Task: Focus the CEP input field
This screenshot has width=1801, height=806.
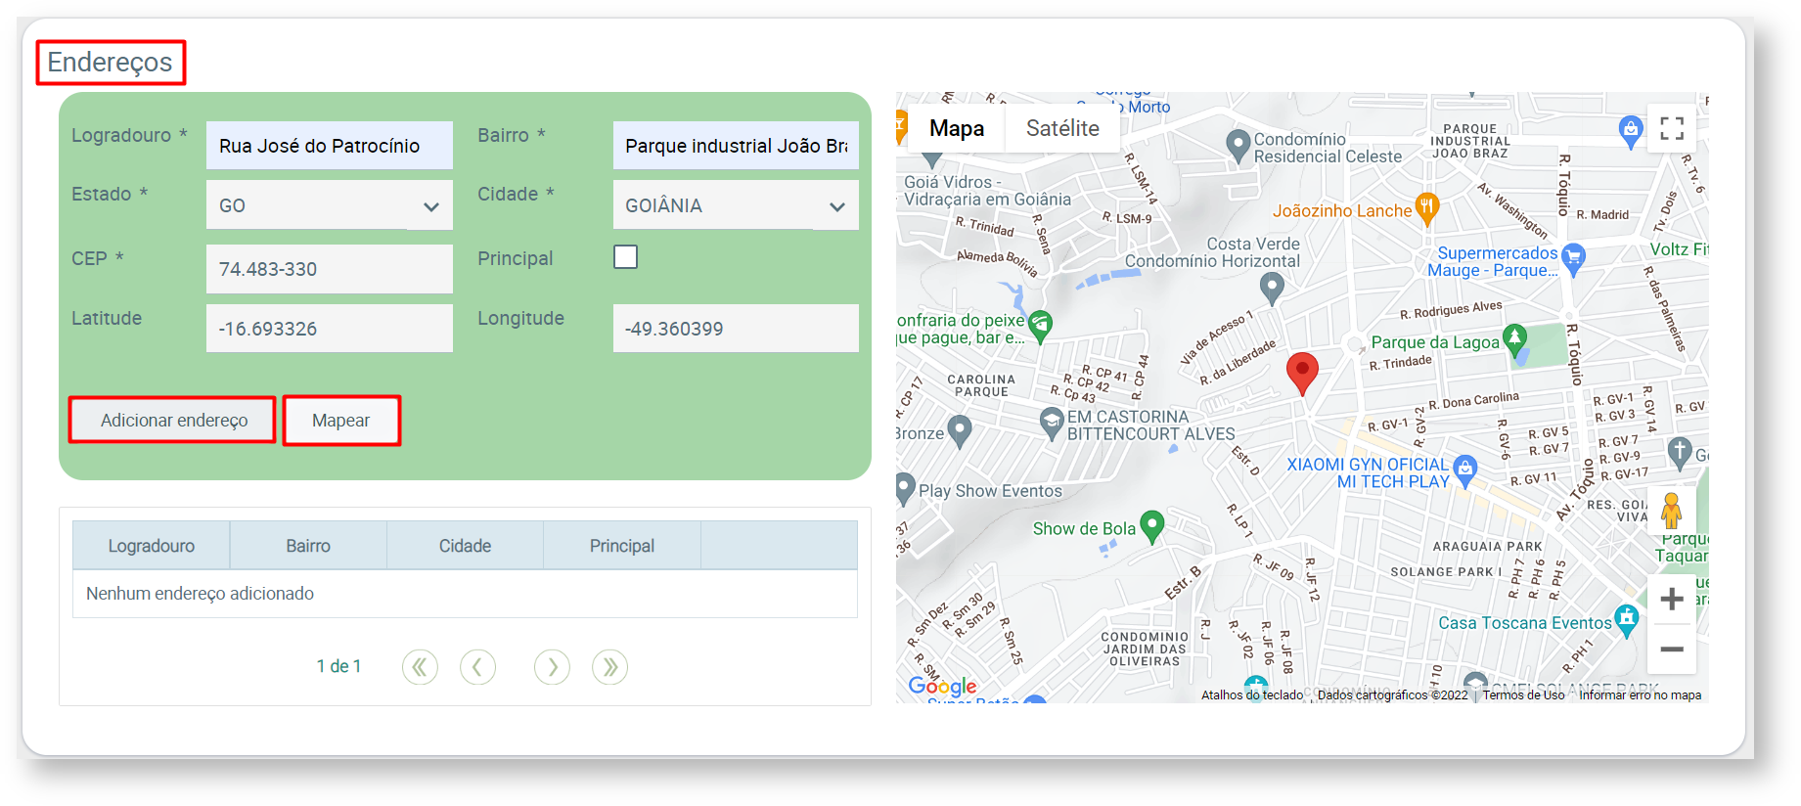Action: [x=330, y=269]
